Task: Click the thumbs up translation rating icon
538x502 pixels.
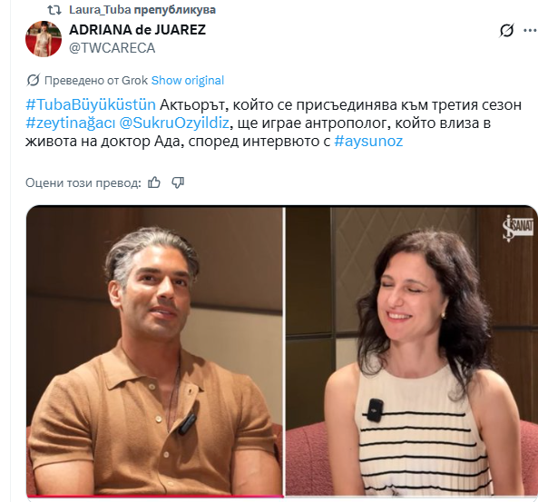Action: 154,182
